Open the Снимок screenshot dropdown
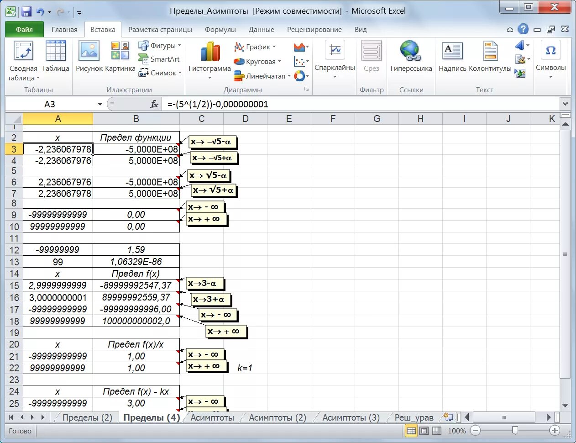This screenshot has height=443, width=576. 160,73
